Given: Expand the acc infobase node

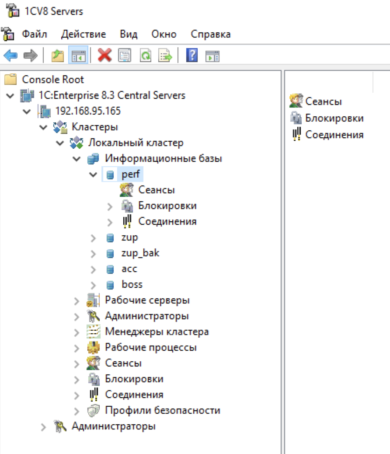Looking at the screenshot, I should pos(93,269).
